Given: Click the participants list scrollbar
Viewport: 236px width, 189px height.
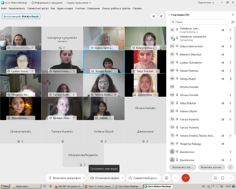Looking at the screenshot, I should point(235,80).
